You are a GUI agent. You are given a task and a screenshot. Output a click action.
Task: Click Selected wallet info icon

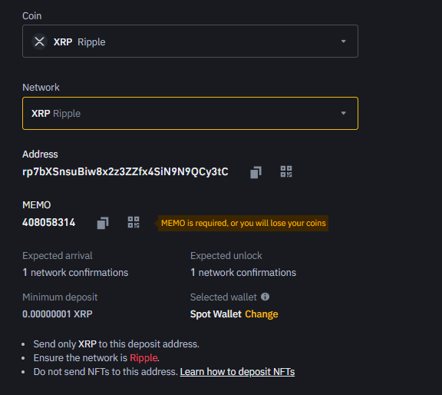click(x=265, y=297)
